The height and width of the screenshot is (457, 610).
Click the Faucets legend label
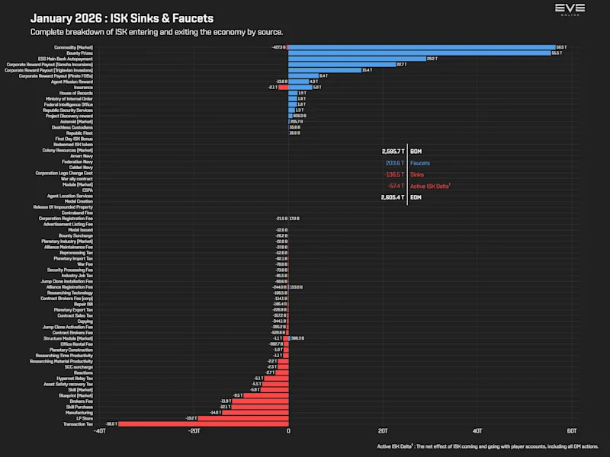point(420,163)
